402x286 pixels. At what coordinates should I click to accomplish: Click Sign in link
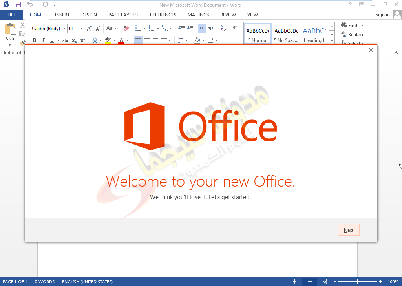coord(382,15)
